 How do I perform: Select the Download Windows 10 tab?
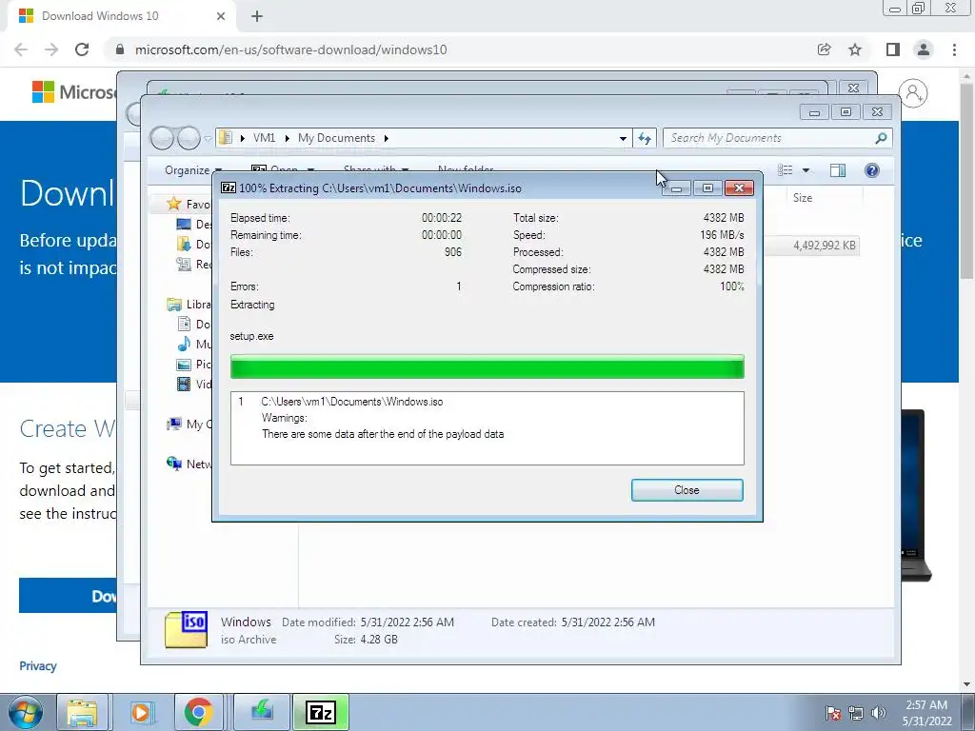tap(121, 16)
